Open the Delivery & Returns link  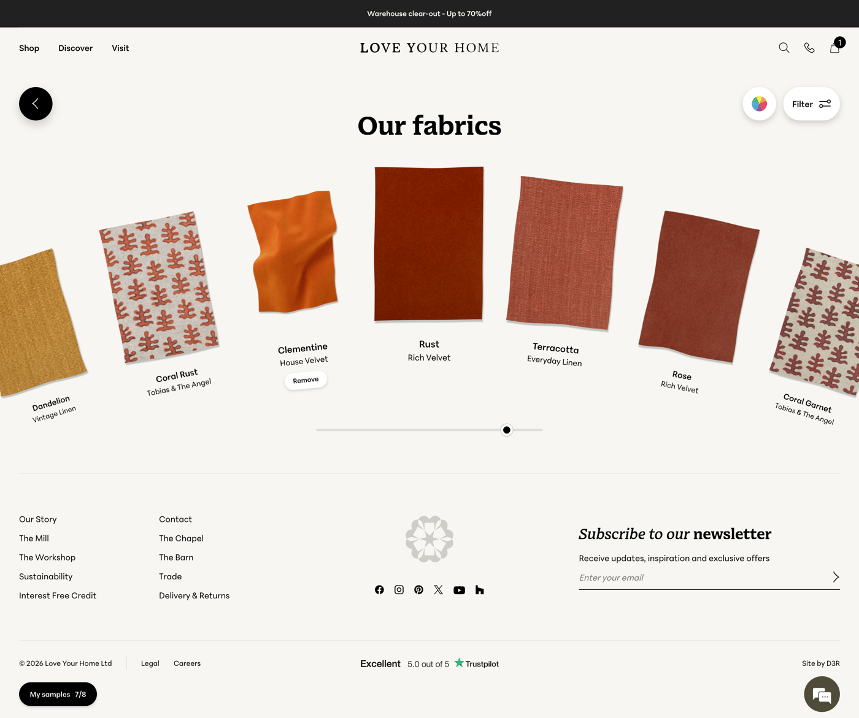pos(194,595)
